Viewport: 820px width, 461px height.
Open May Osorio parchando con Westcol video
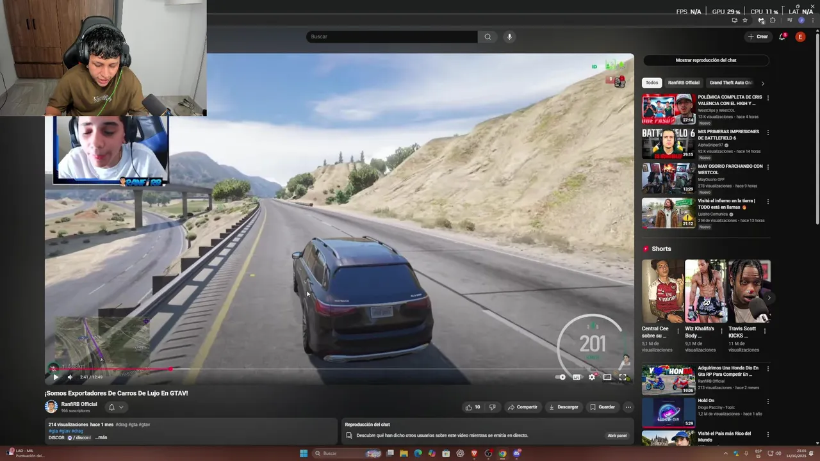coord(668,178)
